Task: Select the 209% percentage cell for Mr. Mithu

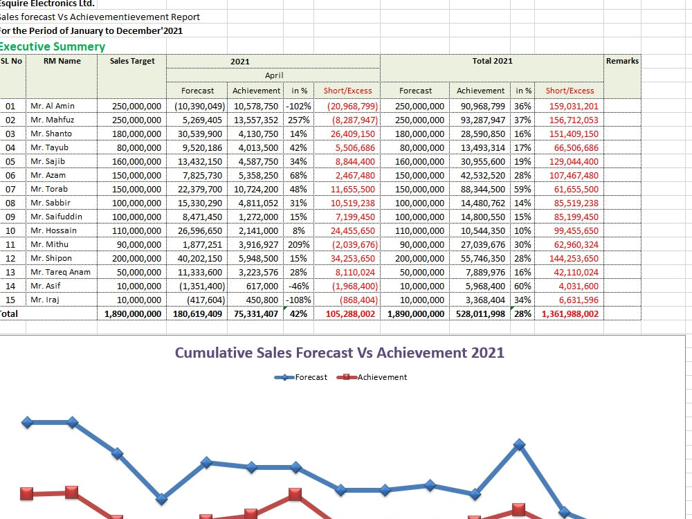Action: [299, 244]
